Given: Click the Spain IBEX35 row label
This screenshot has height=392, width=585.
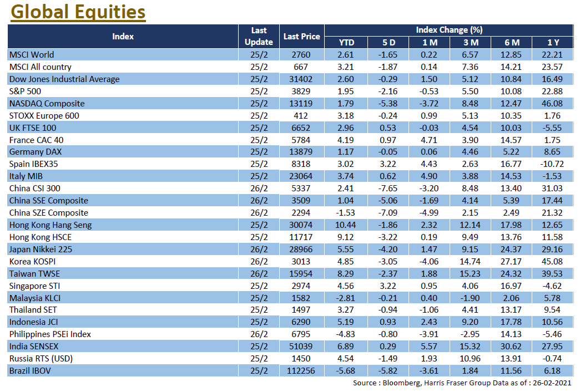Looking at the screenshot, I should pos(33,164).
